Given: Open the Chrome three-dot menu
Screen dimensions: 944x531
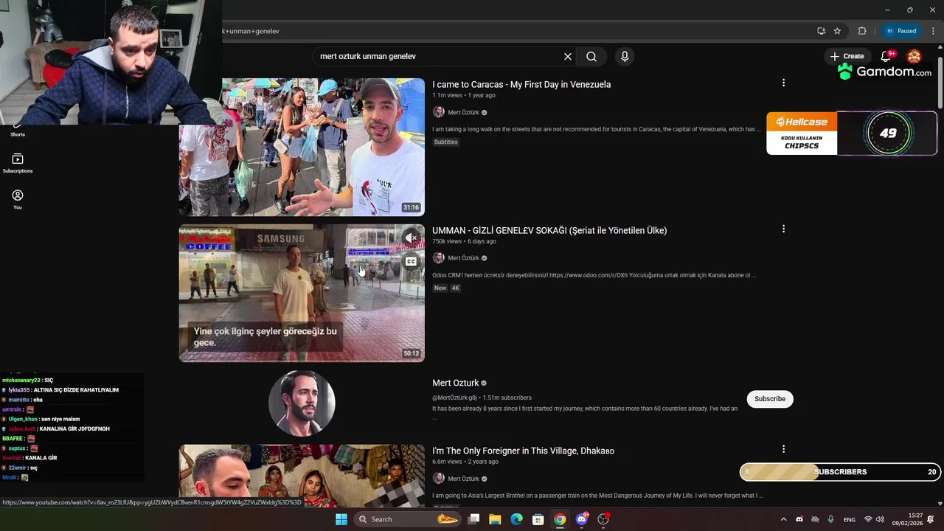Looking at the screenshot, I should [x=933, y=31].
